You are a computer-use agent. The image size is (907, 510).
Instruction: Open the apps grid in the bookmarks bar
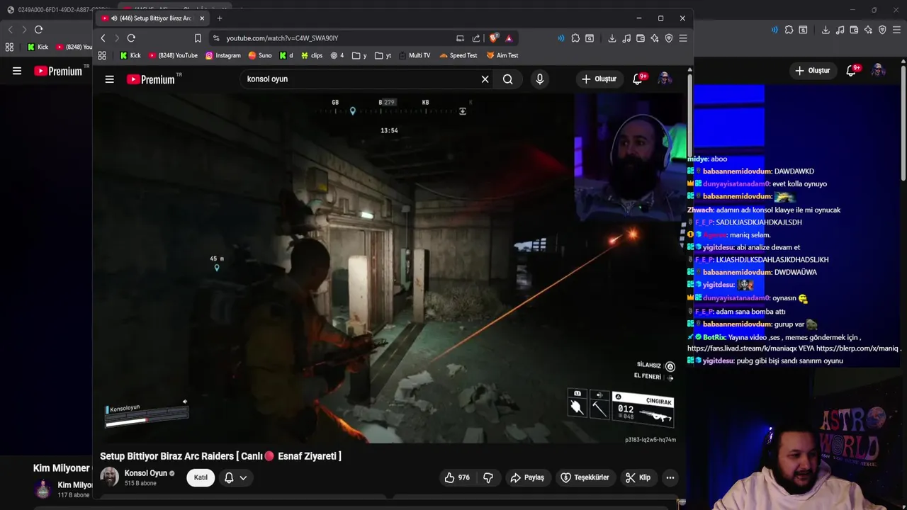(102, 55)
